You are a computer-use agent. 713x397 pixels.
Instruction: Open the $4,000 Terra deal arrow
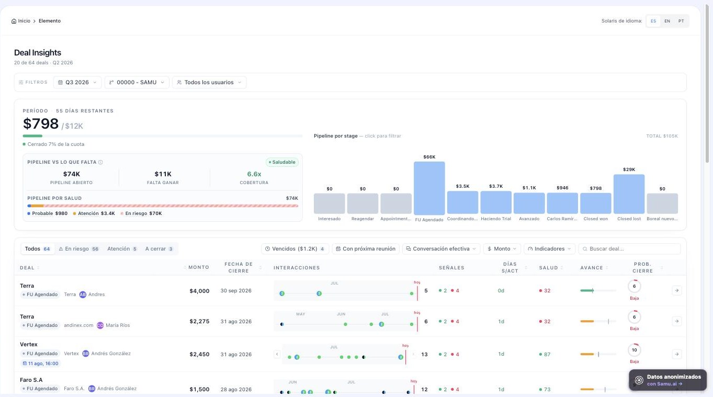pyautogui.click(x=676, y=290)
